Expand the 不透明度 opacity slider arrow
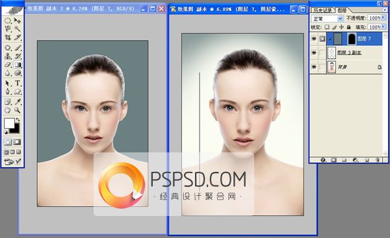The width and height of the screenshot is (390, 238). [x=383, y=18]
